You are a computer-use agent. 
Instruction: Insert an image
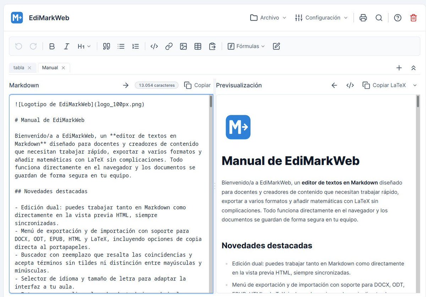click(x=183, y=46)
